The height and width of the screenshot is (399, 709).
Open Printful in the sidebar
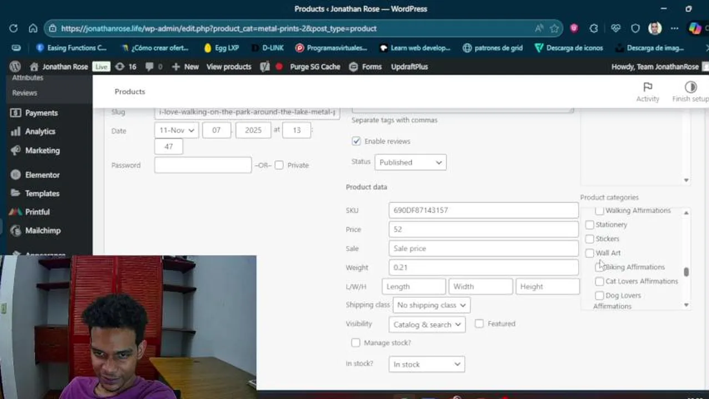click(37, 212)
